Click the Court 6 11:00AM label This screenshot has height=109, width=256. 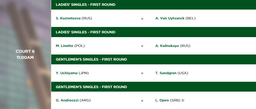[x=25, y=54]
